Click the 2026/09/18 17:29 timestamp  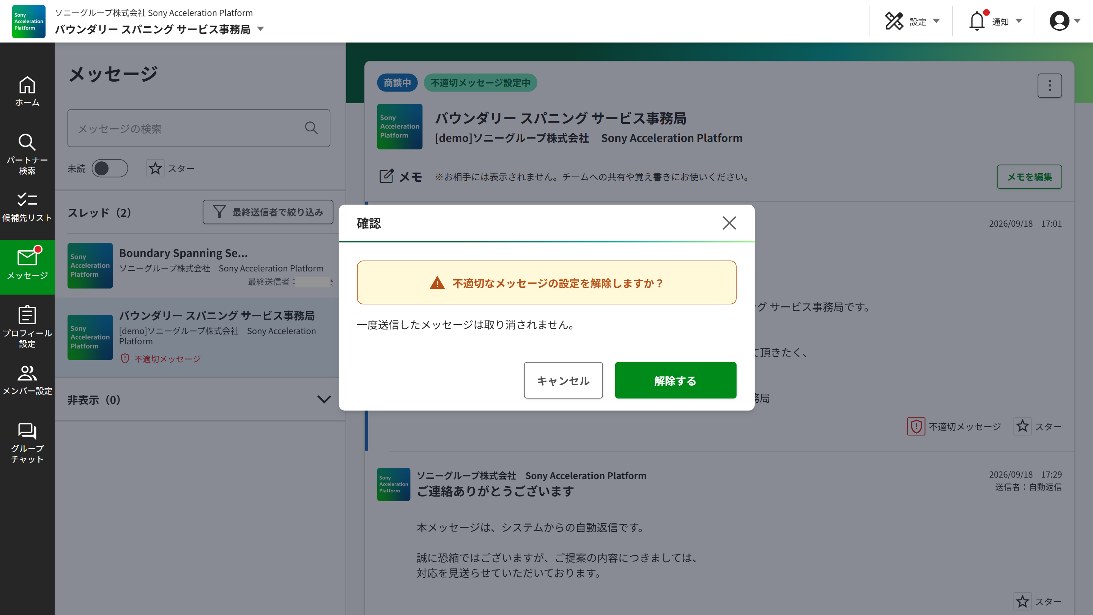click(x=1025, y=475)
